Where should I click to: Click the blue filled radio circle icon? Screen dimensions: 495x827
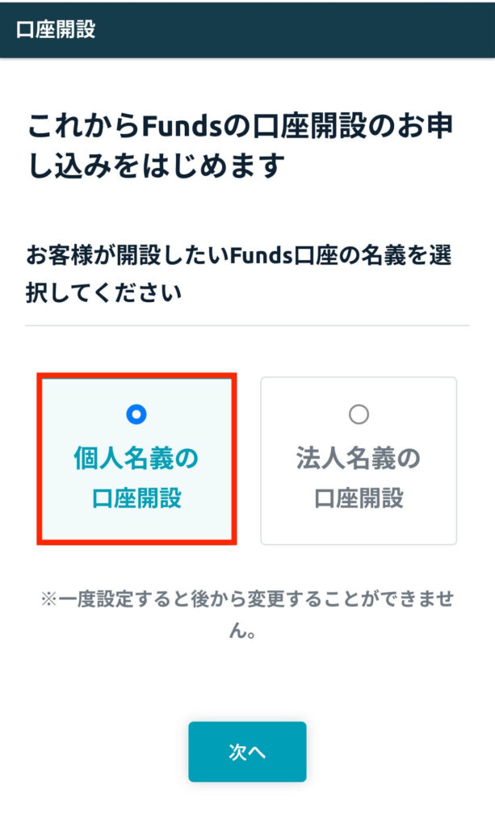[136, 414]
